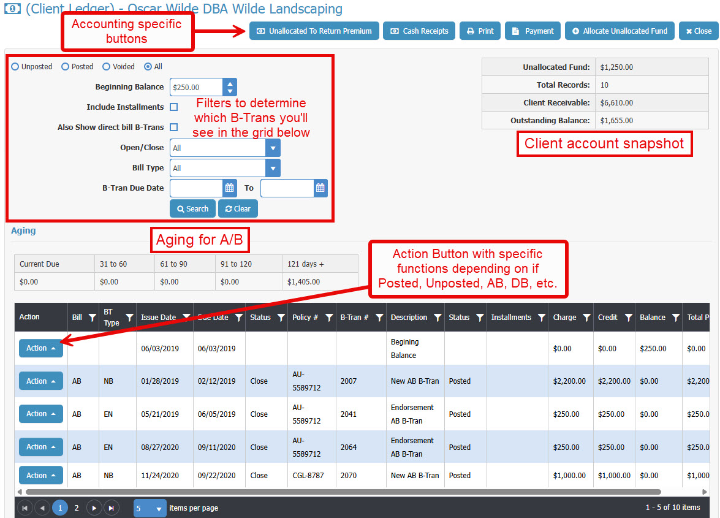Click filter icon on Policy # column
The image size is (720, 518).
[x=329, y=318]
